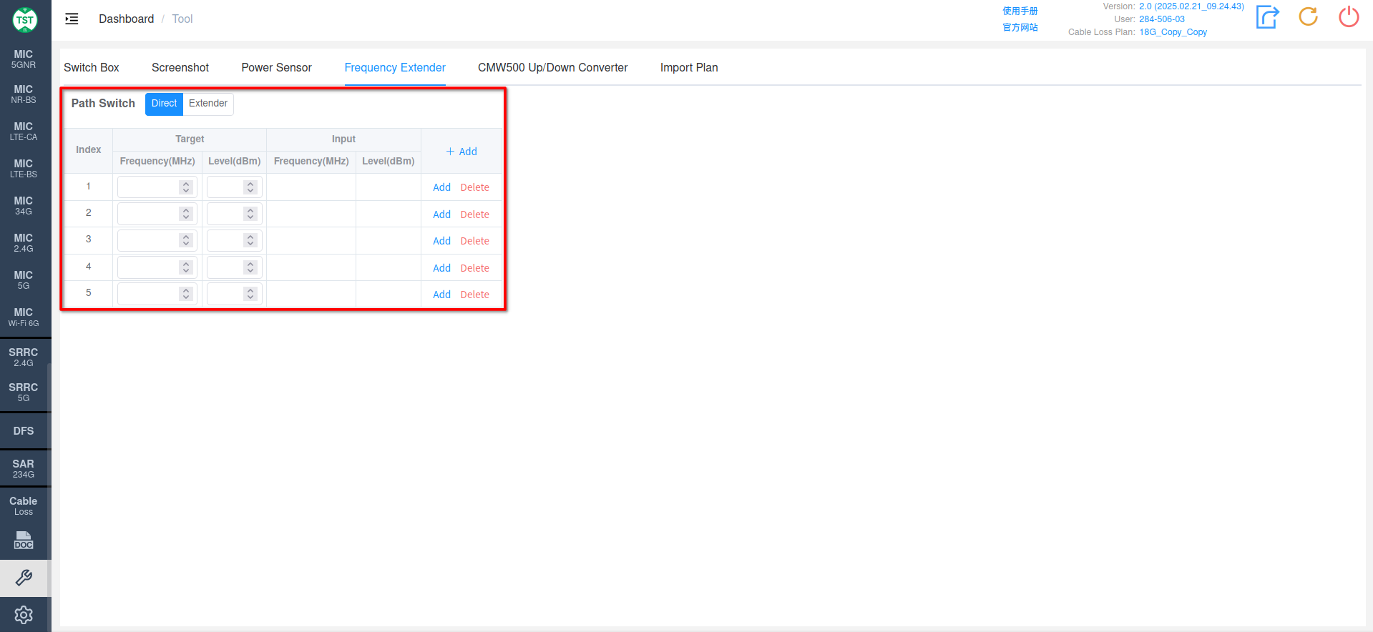The width and height of the screenshot is (1373, 632).
Task: Click row 2 target Frequency input field
Action: [x=157, y=214]
